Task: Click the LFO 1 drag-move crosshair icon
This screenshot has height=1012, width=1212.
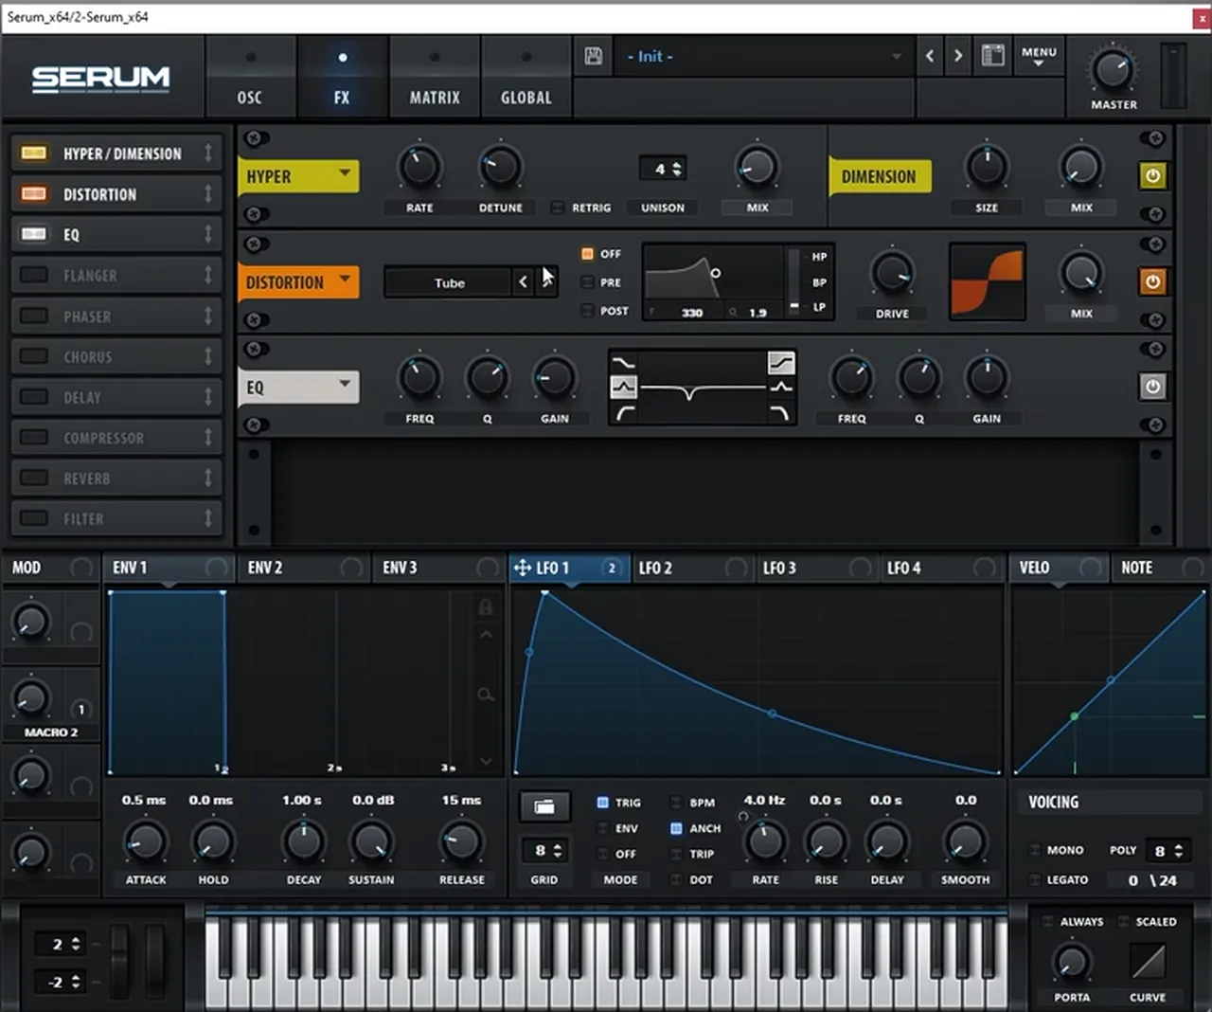Action: 522,568
